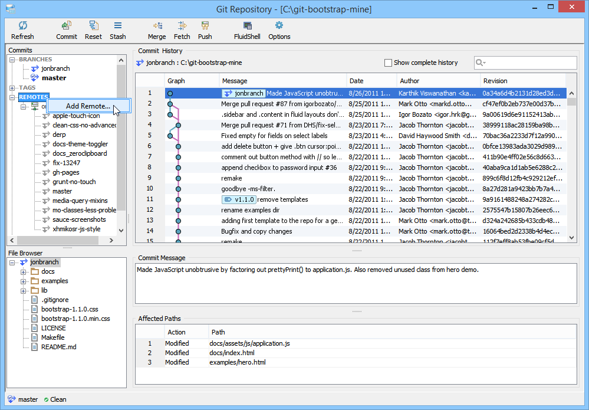Select the master branch in Commits tree

[54, 78]
